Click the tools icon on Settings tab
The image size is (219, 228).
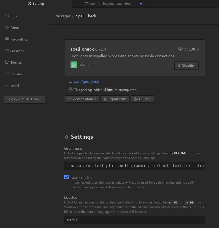(30, 3)
